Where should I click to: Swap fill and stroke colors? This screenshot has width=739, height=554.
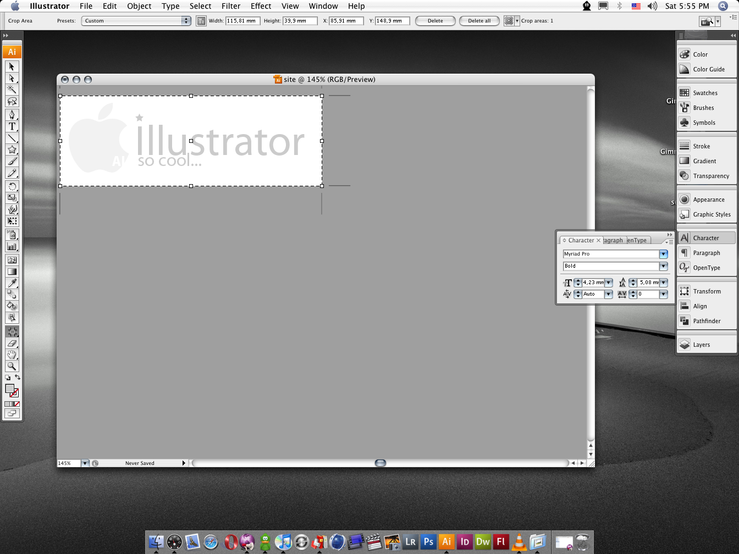coord(18,377)
